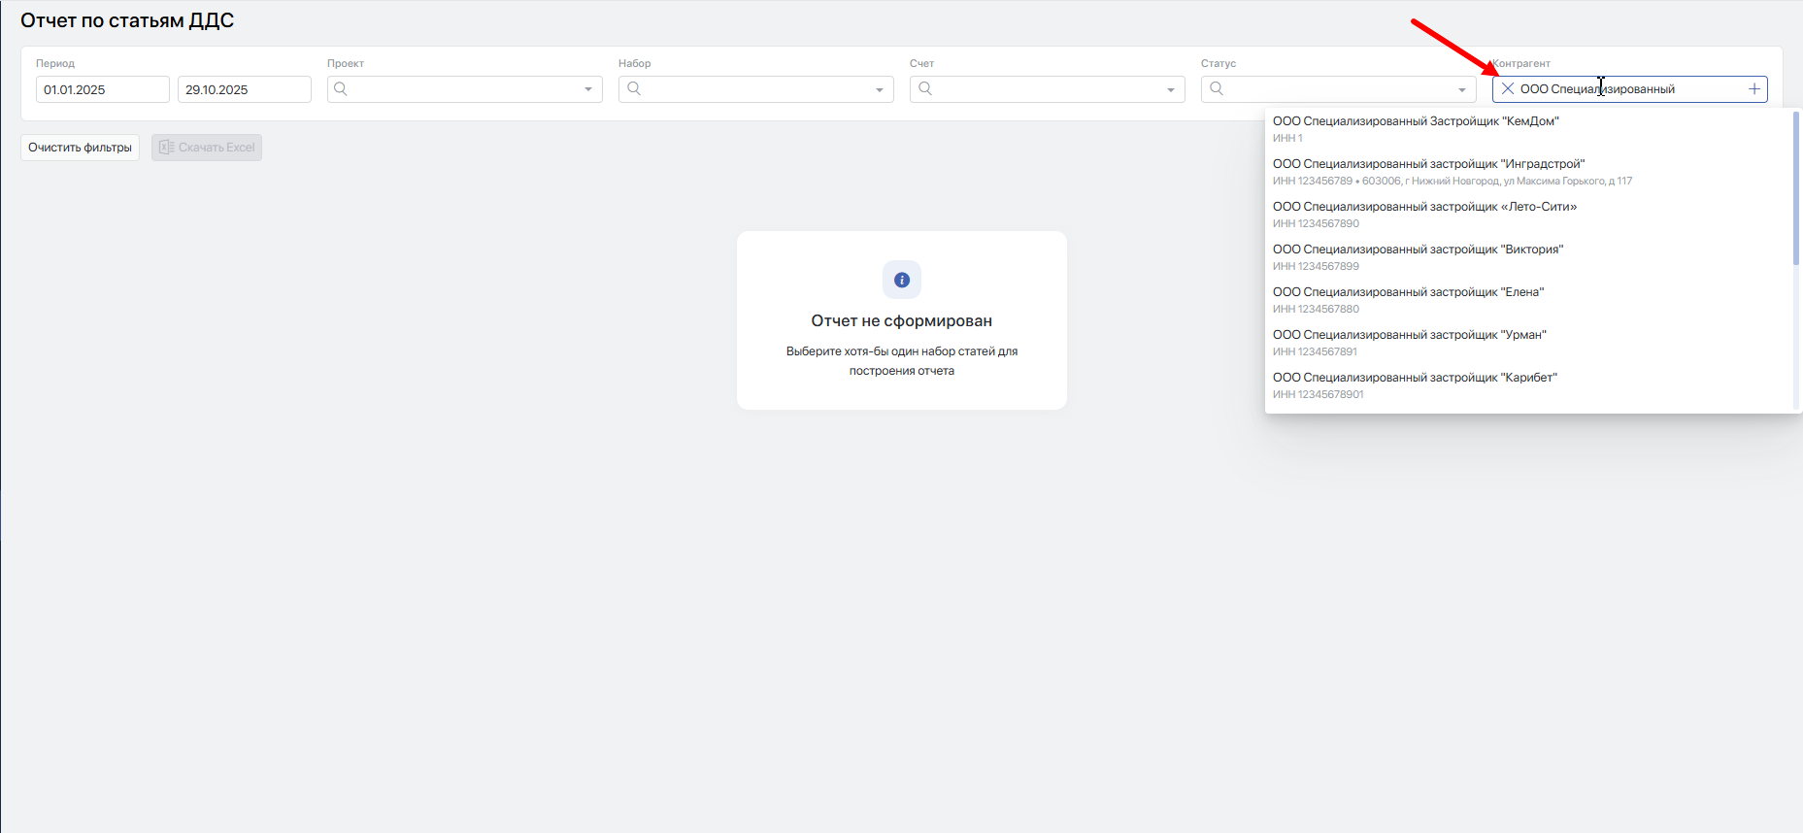Click the search icon in the Статус field
The width and height of the screenshot is (1803, 833).
1217,88
